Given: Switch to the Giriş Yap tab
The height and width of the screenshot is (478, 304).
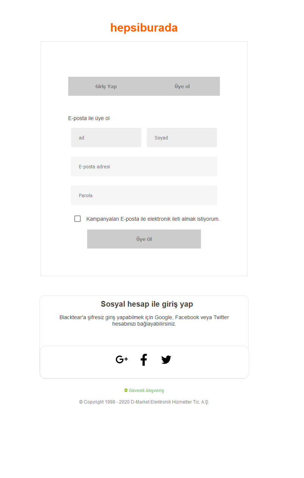Looking at the screenshot, I should [106, 86].
